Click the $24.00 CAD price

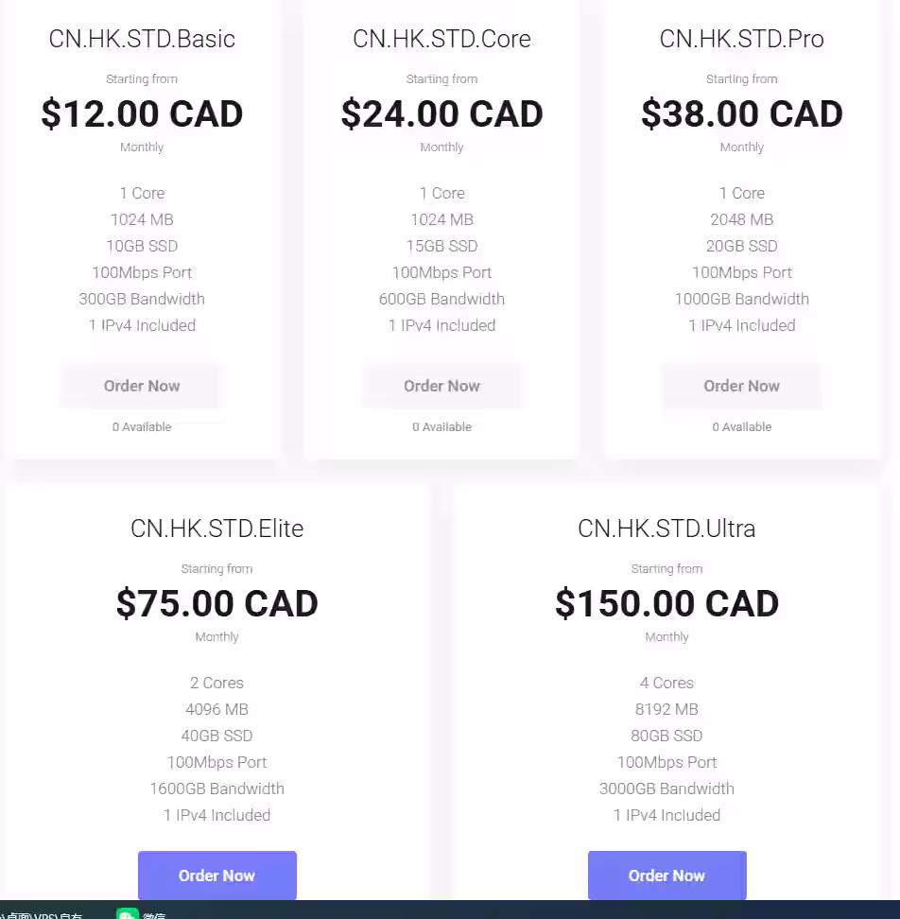441,113
